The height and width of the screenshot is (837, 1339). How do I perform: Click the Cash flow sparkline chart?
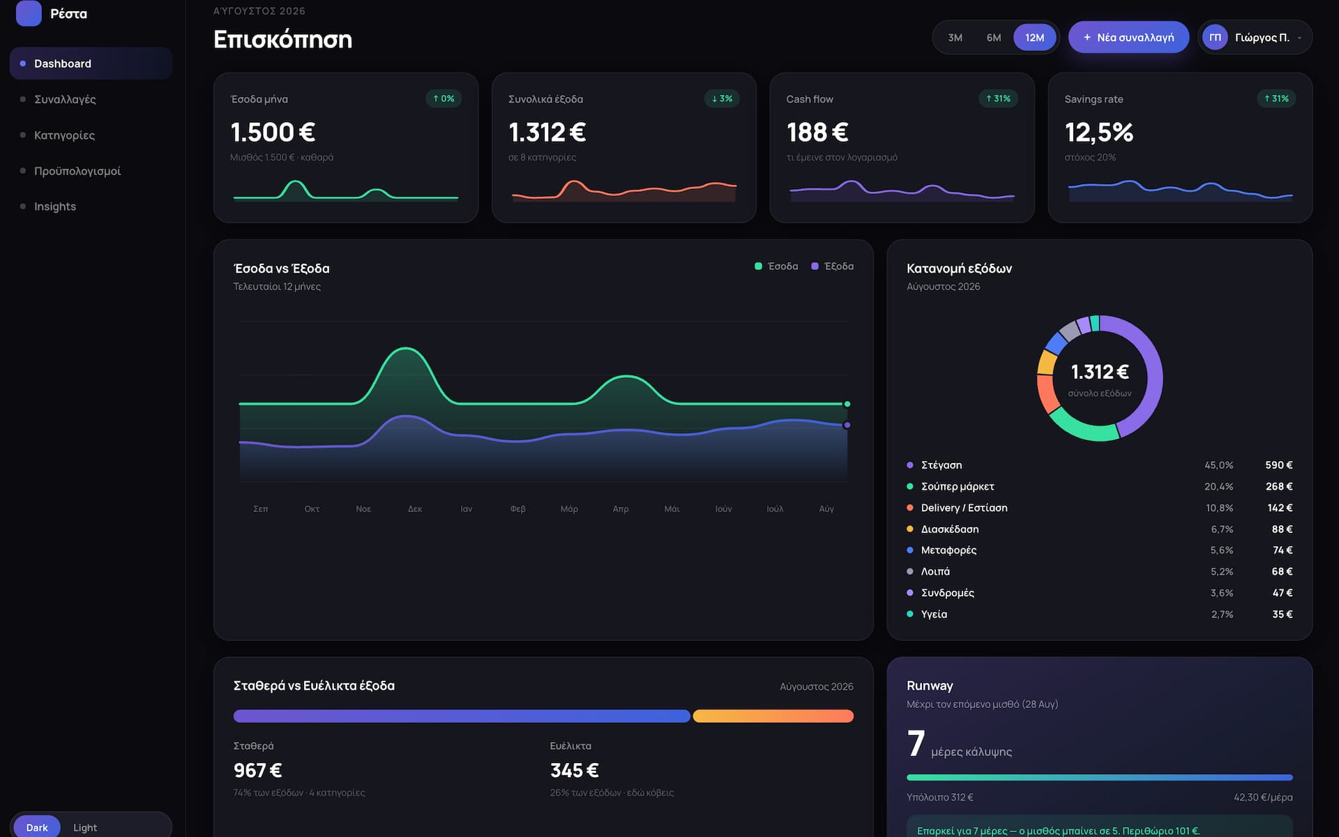coord(902,190)
